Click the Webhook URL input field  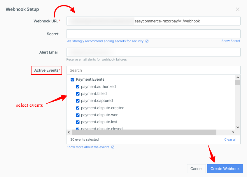[153, 21]
